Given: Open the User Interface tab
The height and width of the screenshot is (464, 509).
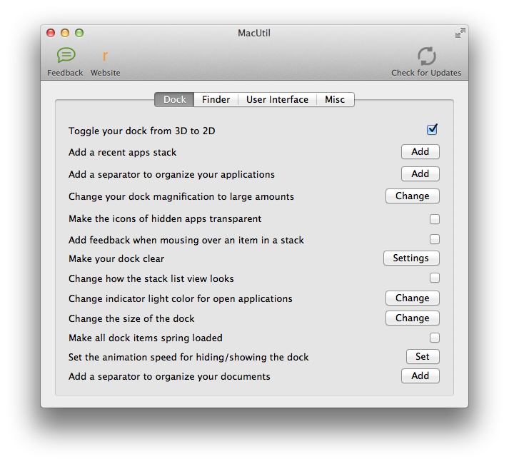Looking at the screenshot, I should (x=277, y=99).
